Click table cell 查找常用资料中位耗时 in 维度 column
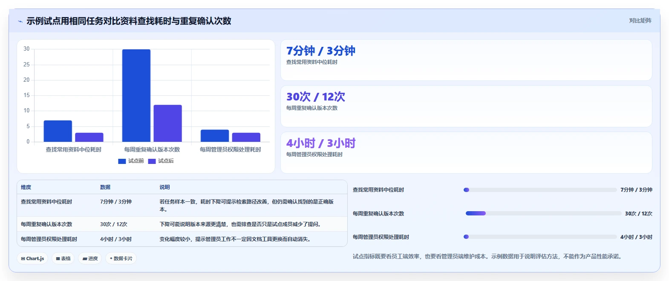Viewport: 669px width, 281px height. click(46, 202)
